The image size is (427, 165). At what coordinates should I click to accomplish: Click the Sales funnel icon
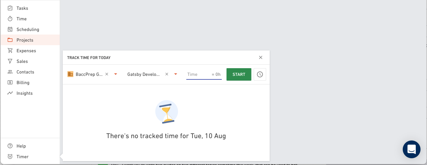pos(10,61)
